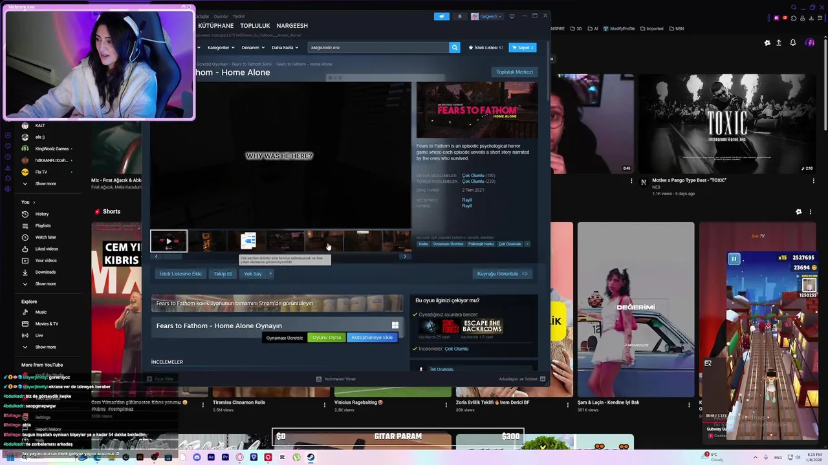The width and height of the screenshot is (828, 465).
Task: Open the Discord icon in taskbar
Action: pyautogui.click(x=197, y=457)
